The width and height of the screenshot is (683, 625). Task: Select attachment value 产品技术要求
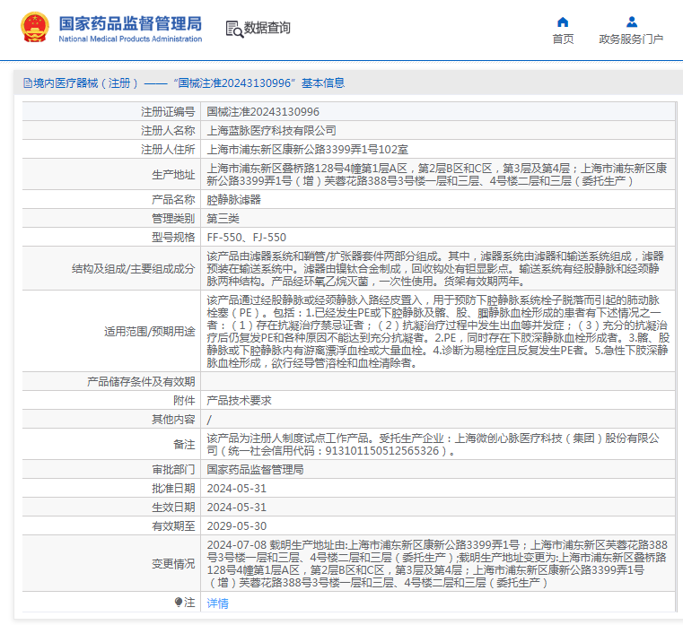239,401
